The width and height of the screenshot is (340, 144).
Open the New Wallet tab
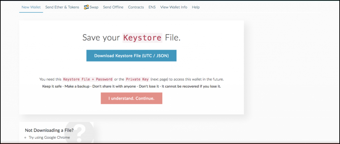click(31, 7)
